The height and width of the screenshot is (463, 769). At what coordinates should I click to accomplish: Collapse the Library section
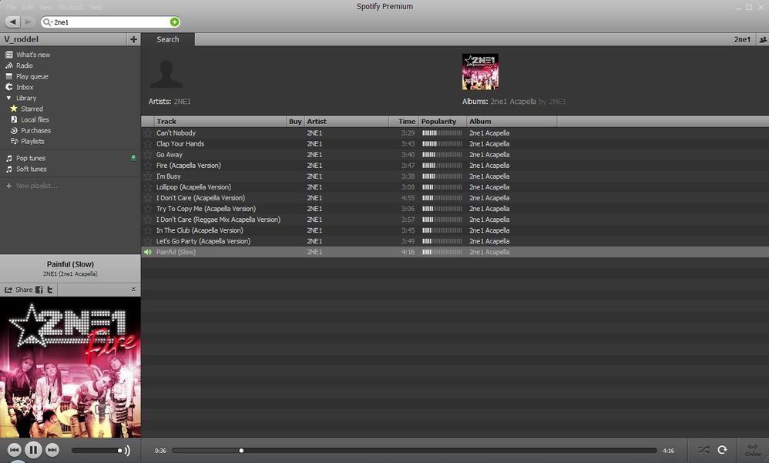(8, 98)
